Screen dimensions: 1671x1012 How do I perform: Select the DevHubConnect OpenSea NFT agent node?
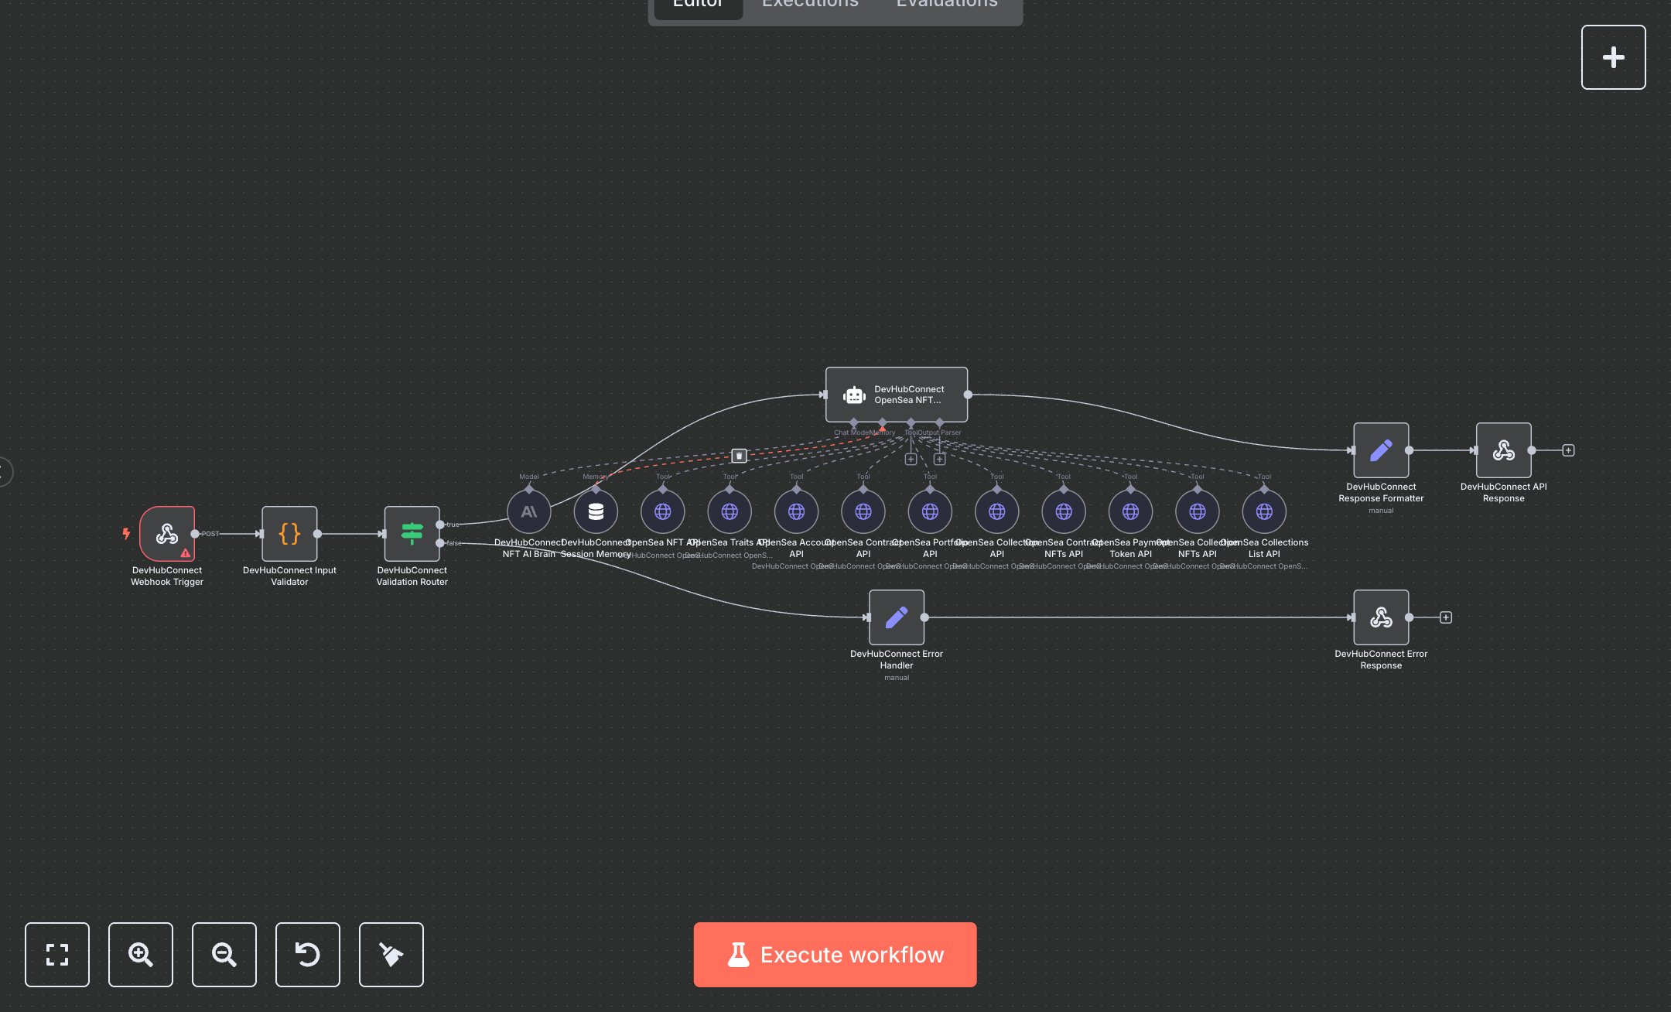(896, 395)
